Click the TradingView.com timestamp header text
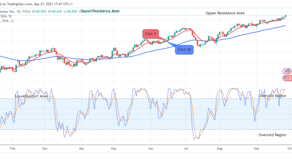Screen dimensions: 292x162 (x=36, y=4)
